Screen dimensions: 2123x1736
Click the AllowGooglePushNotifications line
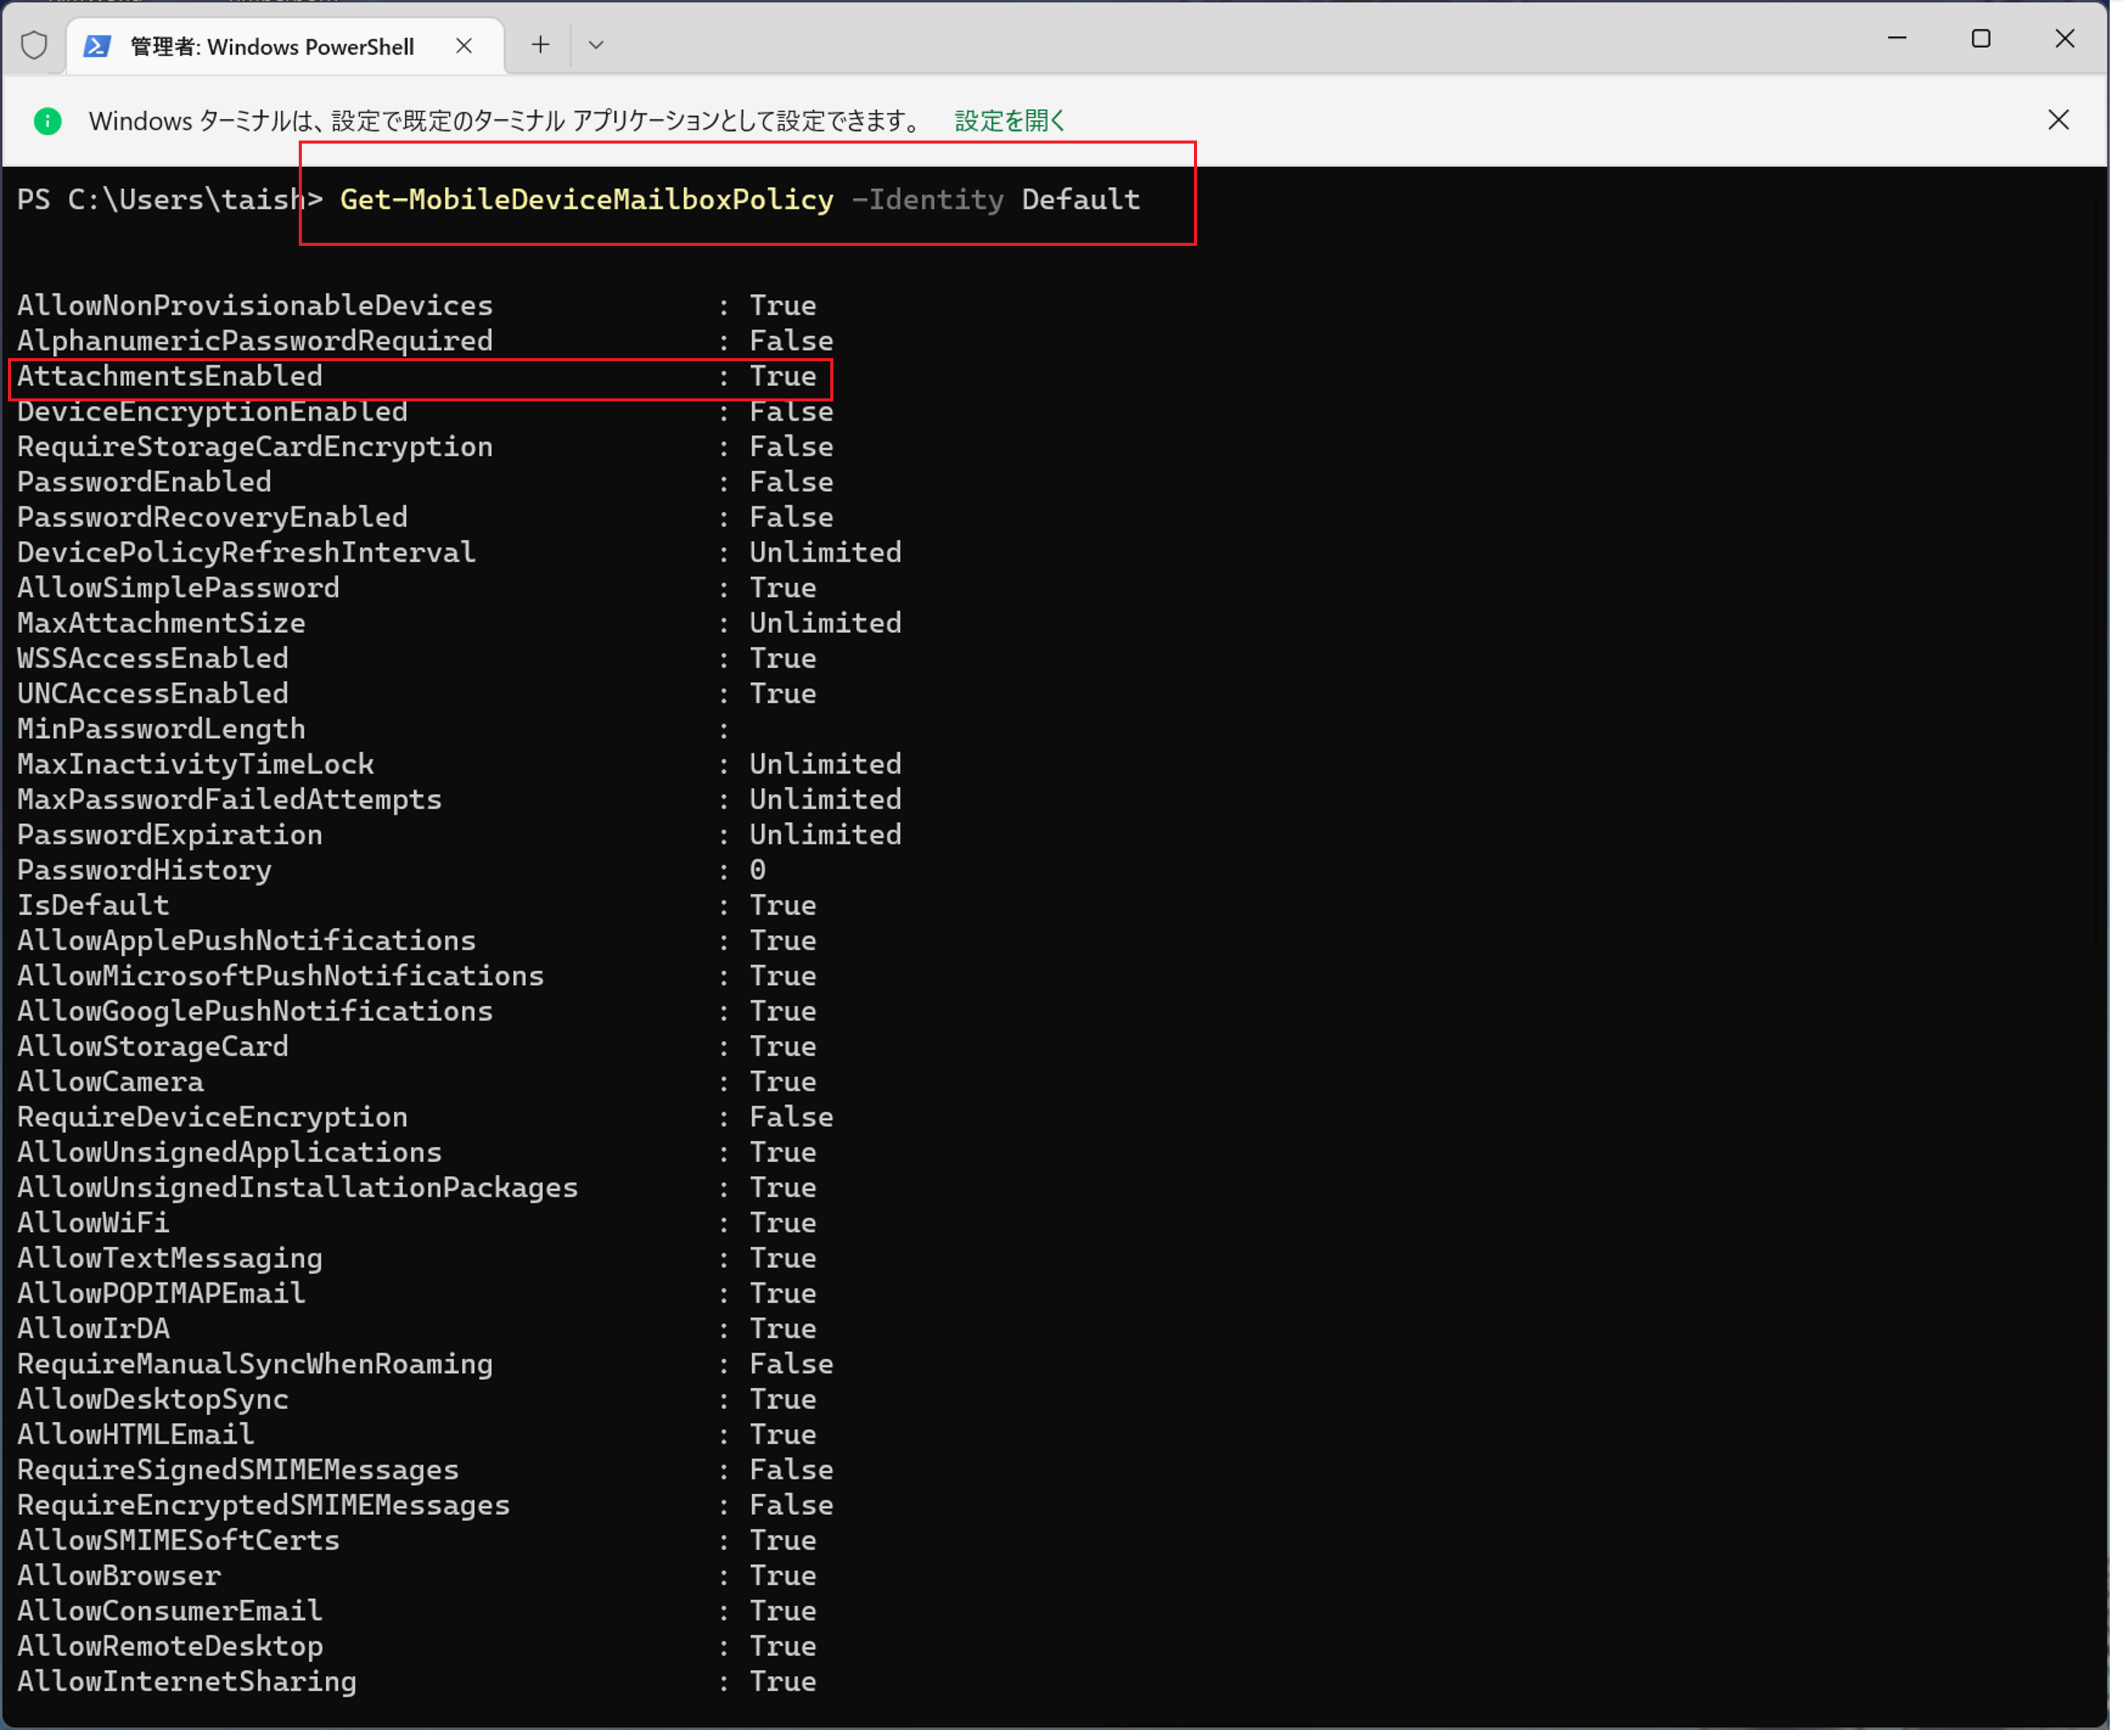click(x=417, y=1013)
